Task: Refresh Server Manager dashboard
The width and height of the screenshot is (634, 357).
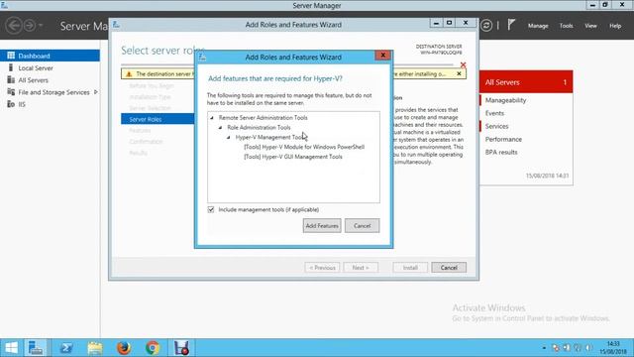Action: point(486,26)
